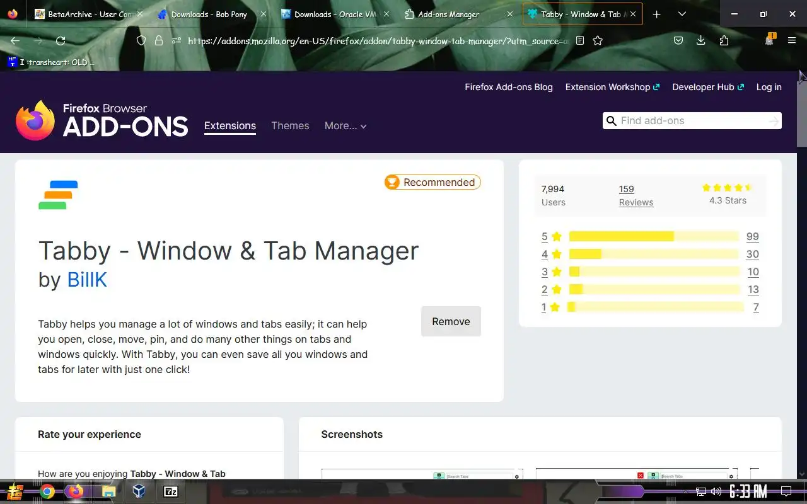Filter reviews by 2 stars

(x=551, y=290)
